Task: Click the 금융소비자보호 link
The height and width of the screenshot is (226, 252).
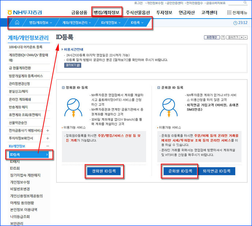Action: pos(216,3)
